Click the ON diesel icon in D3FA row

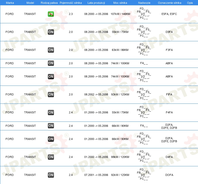[51, 32]
